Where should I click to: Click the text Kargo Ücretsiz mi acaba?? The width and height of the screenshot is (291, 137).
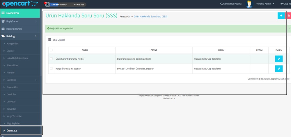pos(68,69)
